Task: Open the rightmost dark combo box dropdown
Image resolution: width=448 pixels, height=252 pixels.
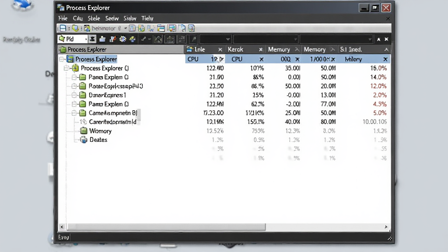Action: pyautogui.click(x=370, y=39)
